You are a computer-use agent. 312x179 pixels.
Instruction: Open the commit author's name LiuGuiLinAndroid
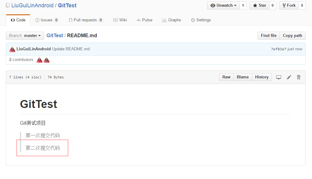tap(34, 49)
